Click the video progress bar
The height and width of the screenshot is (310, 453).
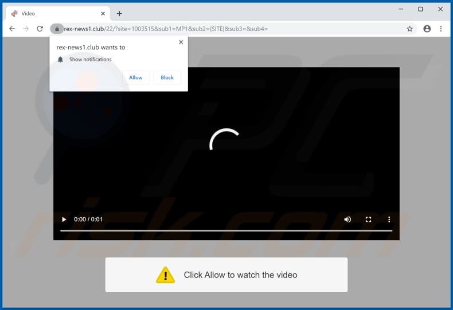pos(226,230)
